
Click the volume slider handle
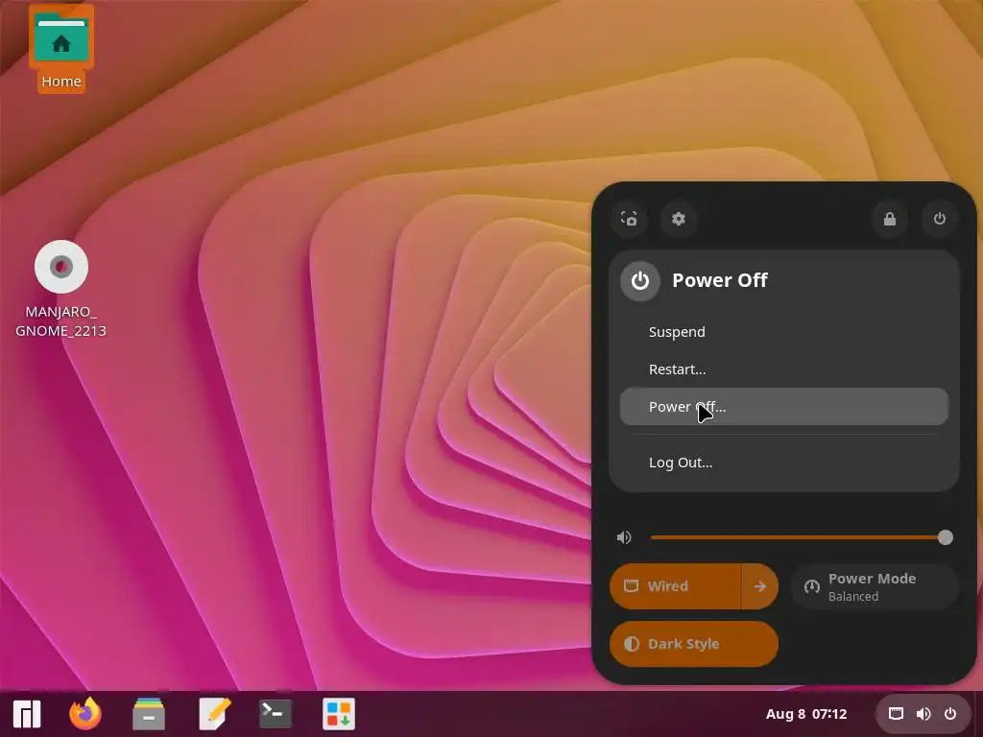pos(946,537)
